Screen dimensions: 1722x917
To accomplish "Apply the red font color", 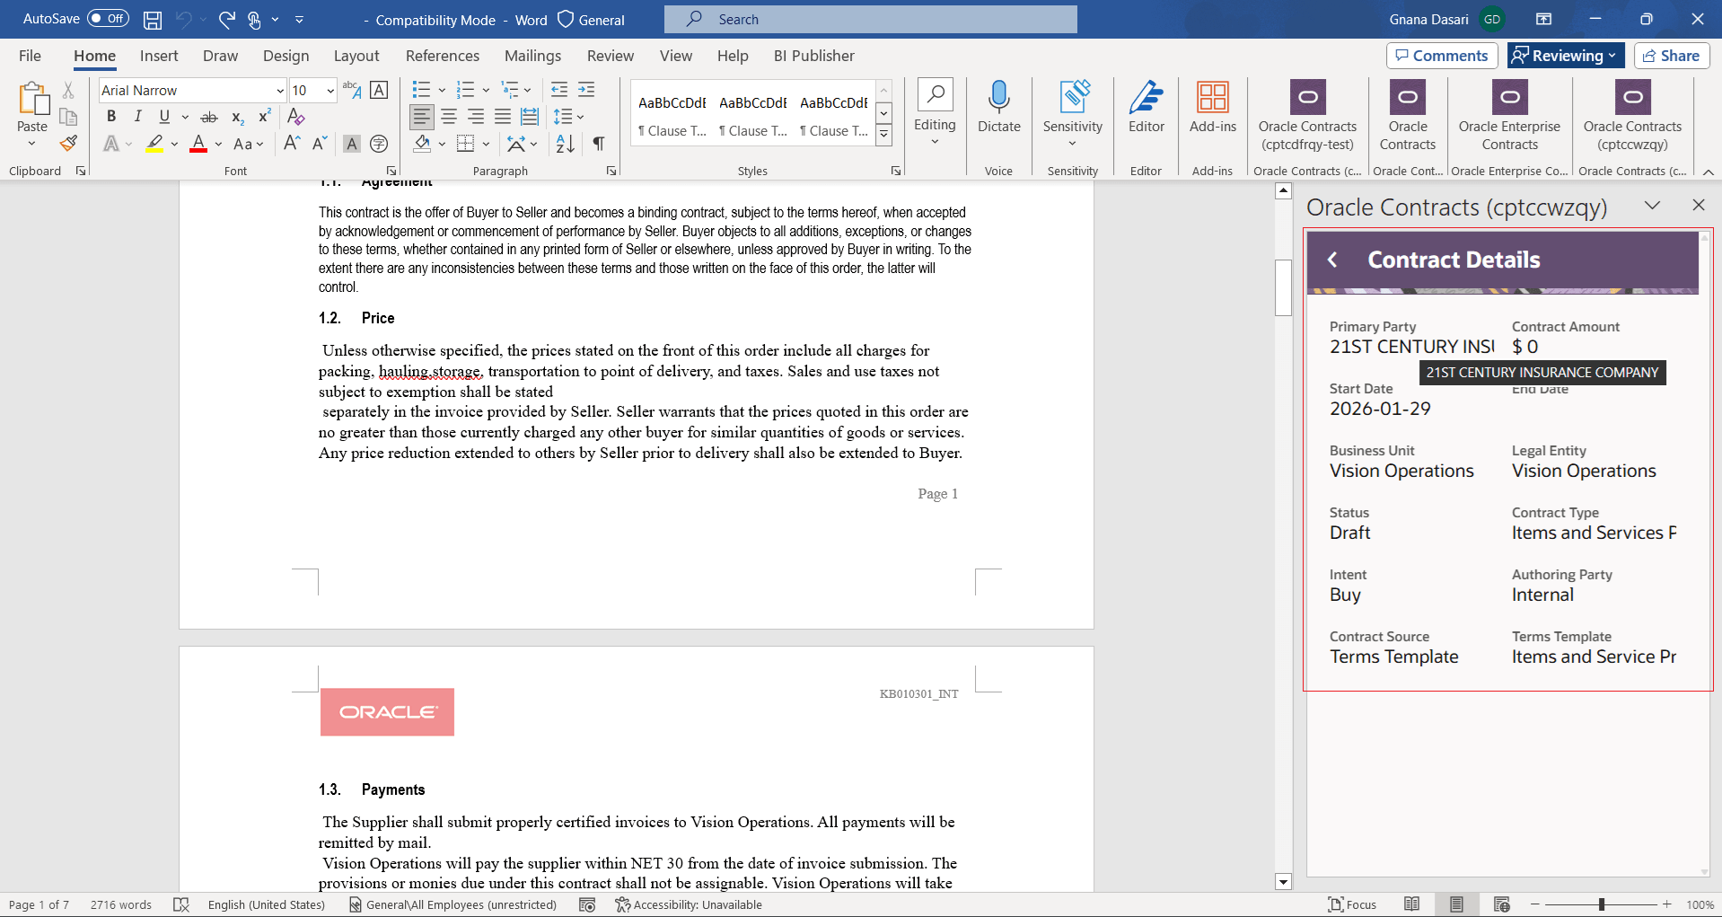I will pyautogui.click(x=198, y=144).
